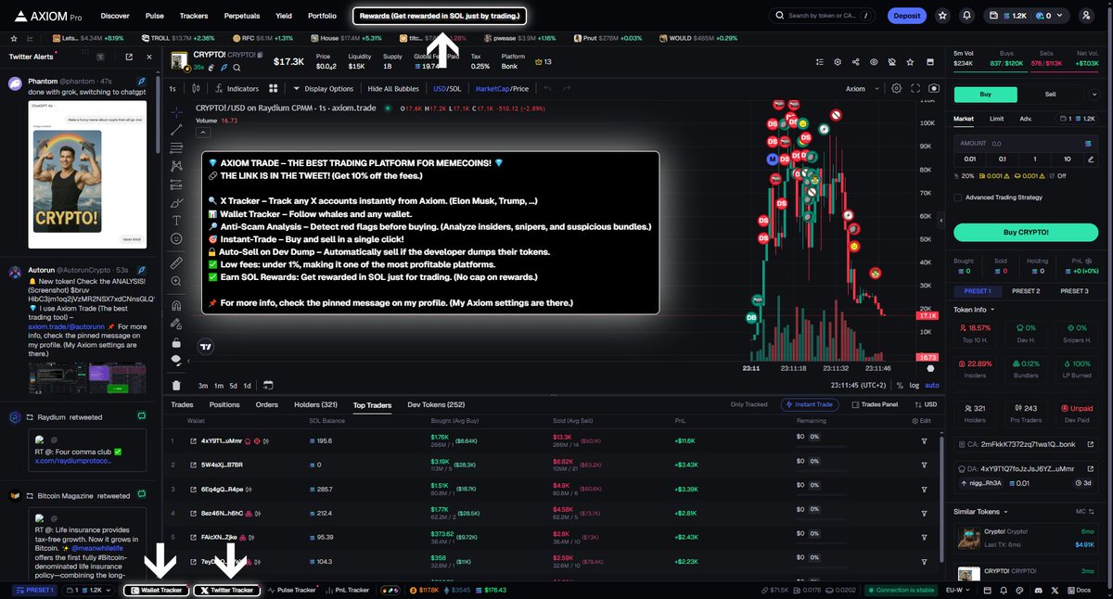
Task: Select the crosshair cursor chart tool
Action: pyautogui.click(x=176, y=110)
